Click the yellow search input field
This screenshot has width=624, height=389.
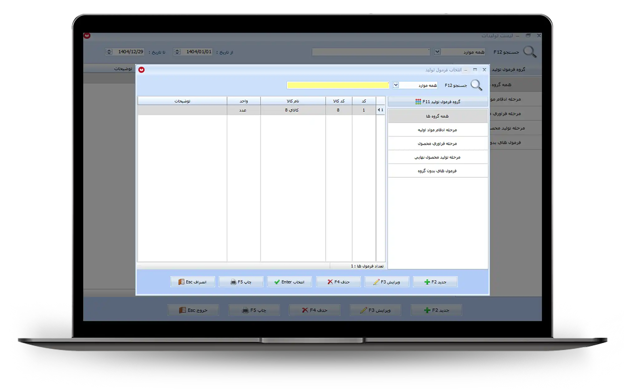[x=338, y=85]
